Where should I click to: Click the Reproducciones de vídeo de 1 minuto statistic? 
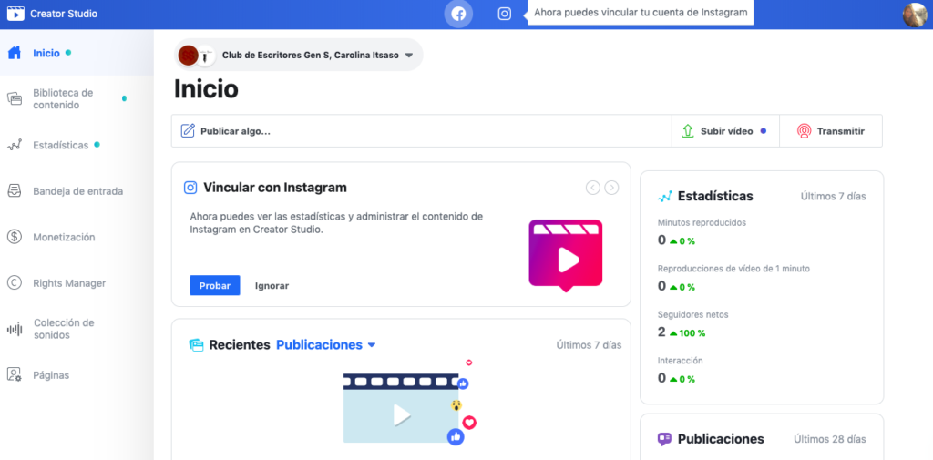733,278
